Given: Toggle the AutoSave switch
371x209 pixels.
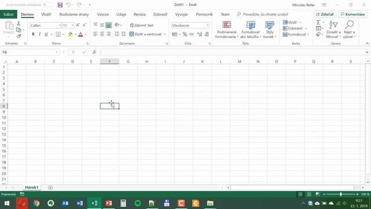Looking at the screenshot, I should pyautogui.click(x=48, y=5).
